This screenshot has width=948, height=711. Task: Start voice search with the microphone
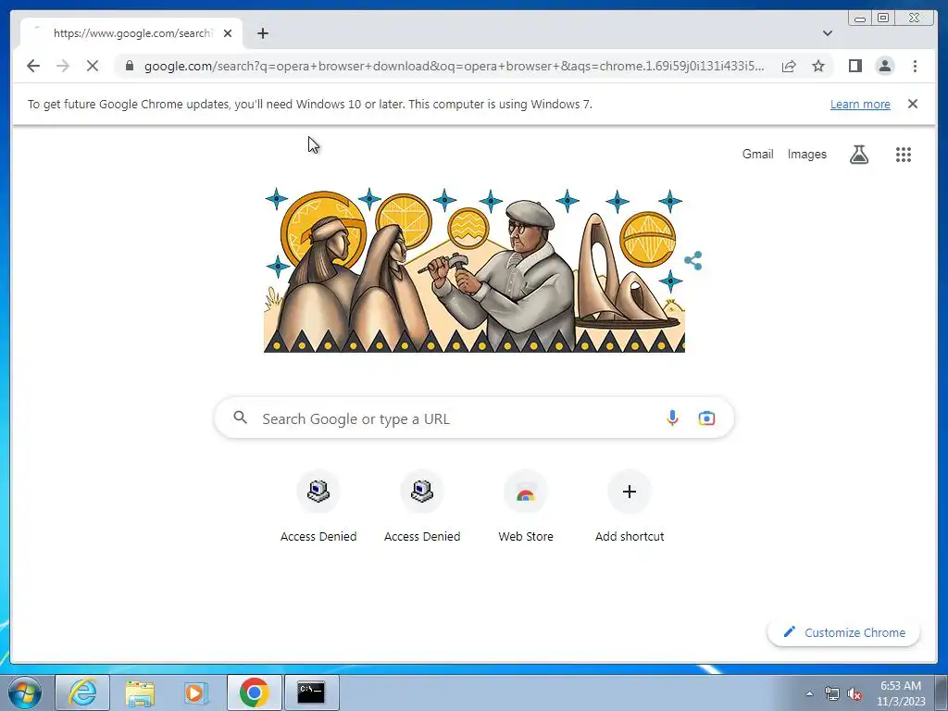coord(672,418)
